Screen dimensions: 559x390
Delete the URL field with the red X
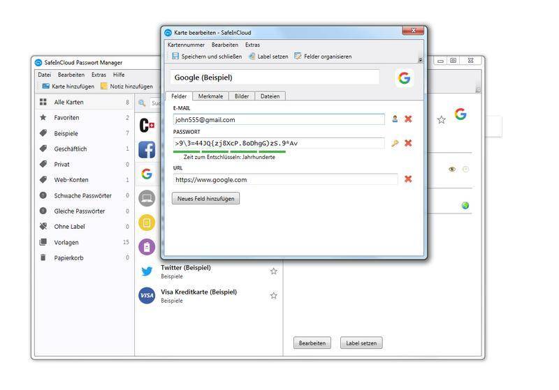pyautogui.click(x=408, y=179)
